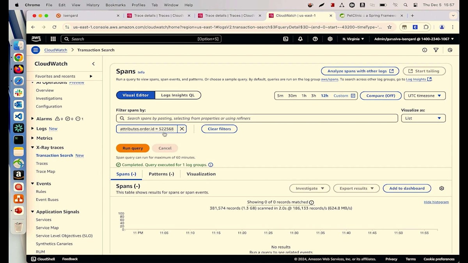Image resolution: width=468 pixels, height=263 pixels.
Task: Click the Run query button
Action: (x=133, y=148)
